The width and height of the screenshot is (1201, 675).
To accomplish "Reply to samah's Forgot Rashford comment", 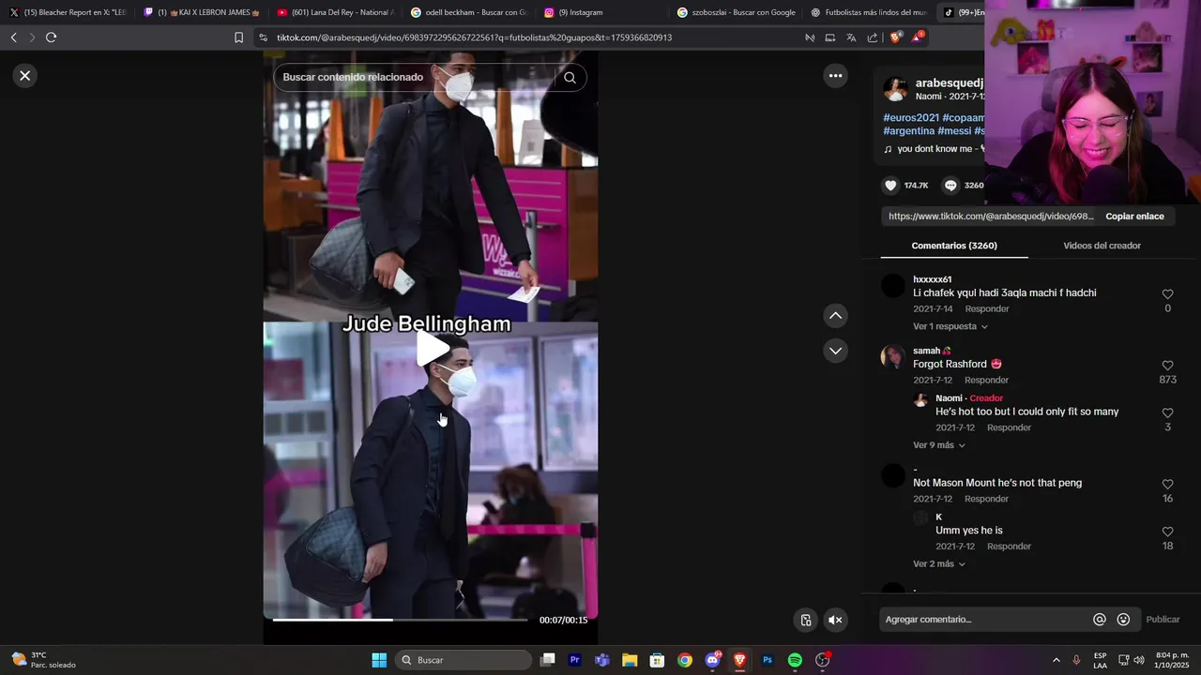I will (986, 381).
